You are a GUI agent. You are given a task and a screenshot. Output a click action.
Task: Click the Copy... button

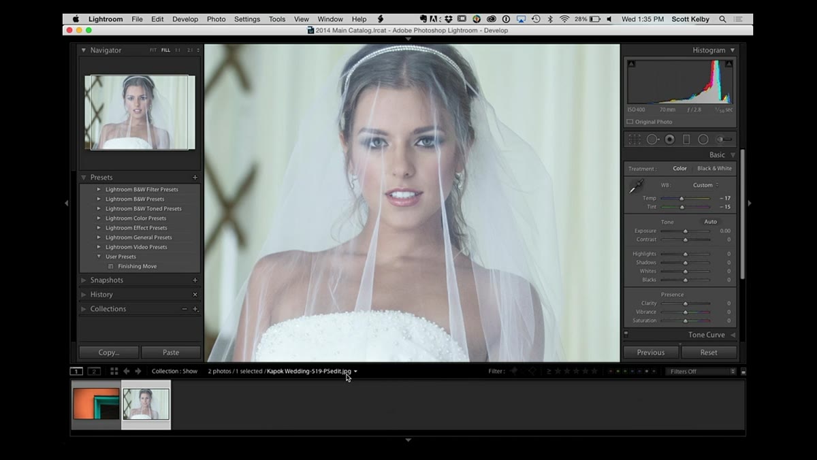click(x=109, y=352)
